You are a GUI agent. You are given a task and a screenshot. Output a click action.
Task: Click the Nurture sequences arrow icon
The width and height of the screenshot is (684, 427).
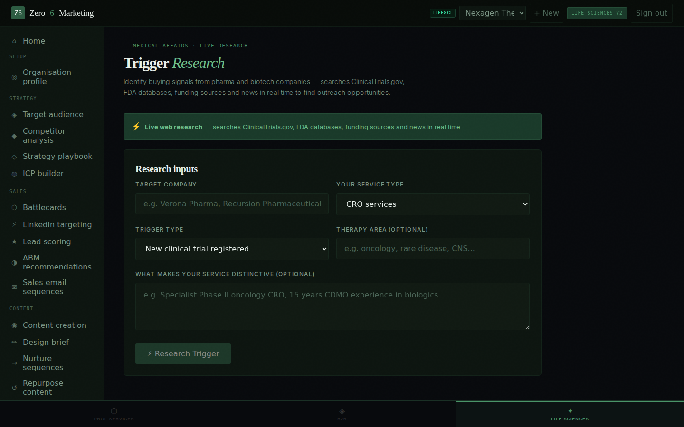pyautogui.click(x=14, y=363)
